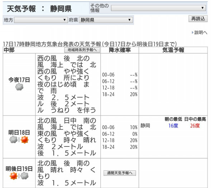The width and height of the screenshot is (215, 188).
Task: Click the red 26度 high temperature
Action: pos(195,126)
